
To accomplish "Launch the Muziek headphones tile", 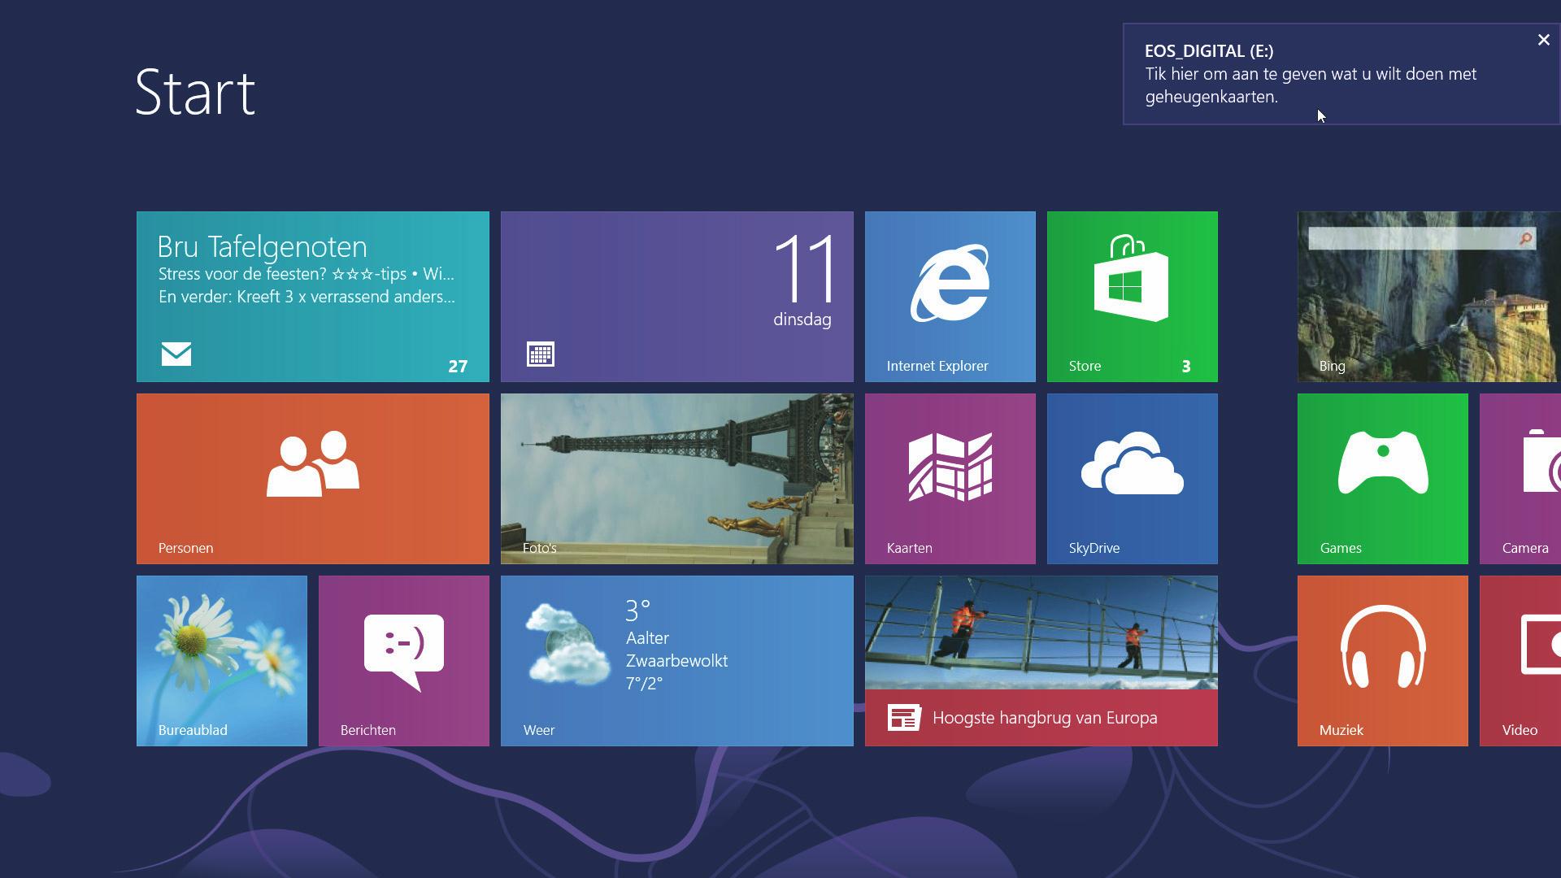I will (1383, 661).
